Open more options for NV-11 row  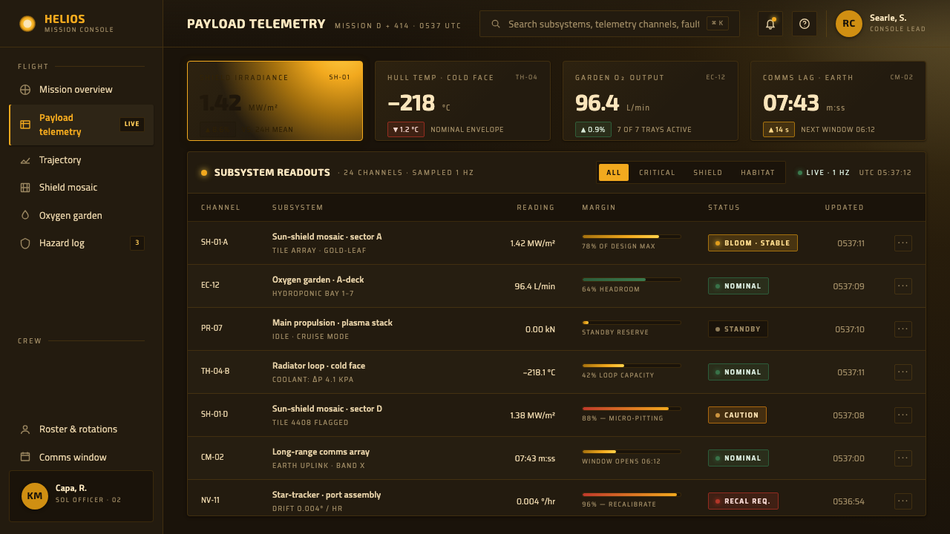(903, 501)
